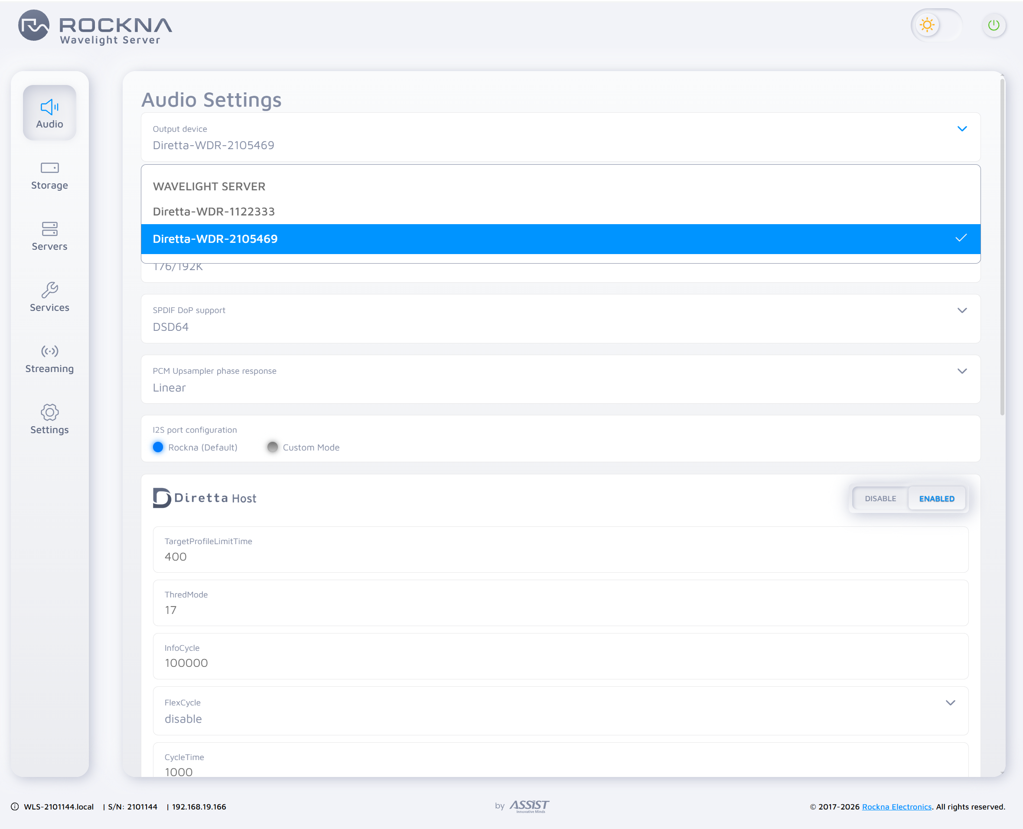The width and height of the screenshot is (1023, 829).
Task: Choose WAVELIGHT SERVER output device option
Action: point(560,187)
